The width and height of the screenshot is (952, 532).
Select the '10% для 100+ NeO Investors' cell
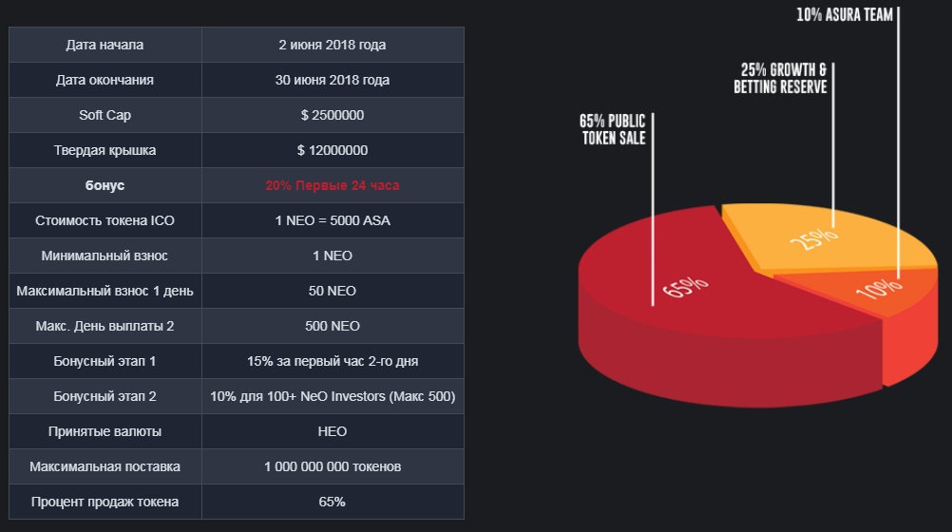coord(333,396)
